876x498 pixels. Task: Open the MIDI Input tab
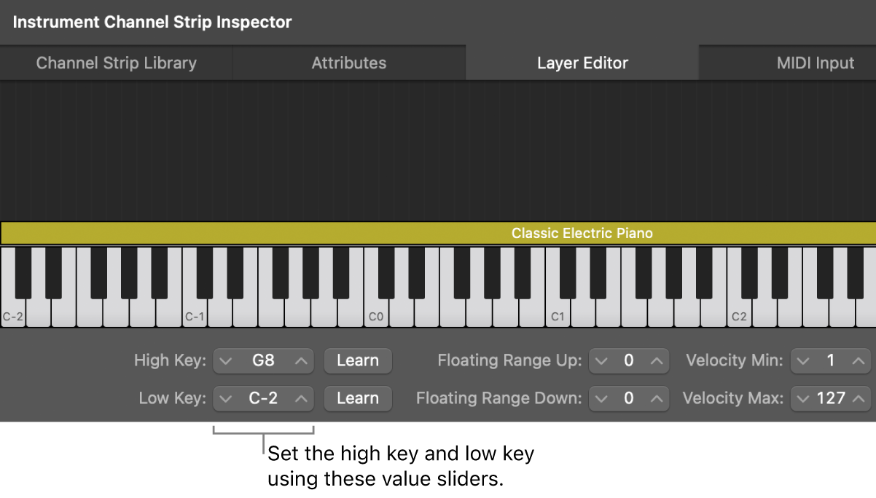point(815,63)
